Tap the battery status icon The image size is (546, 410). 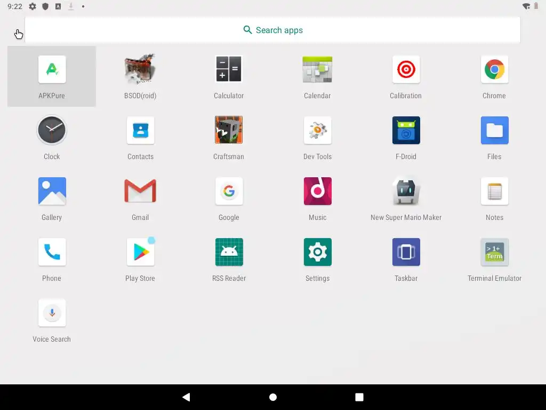536,6
